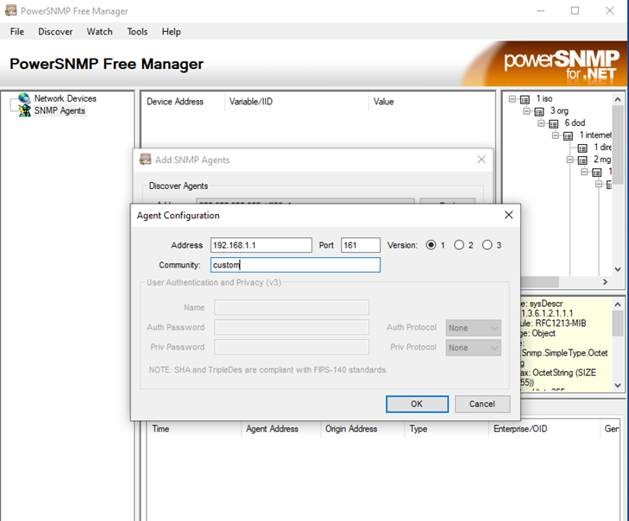This screenshot has height=521, width=629.
Task: Click the Agent Address column header
Action: (x=280, y=429)
